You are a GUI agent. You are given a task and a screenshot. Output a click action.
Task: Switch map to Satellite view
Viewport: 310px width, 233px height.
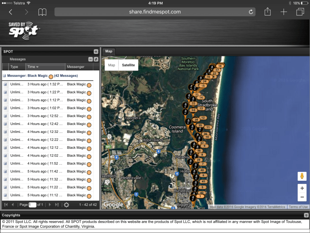[129, 65]
